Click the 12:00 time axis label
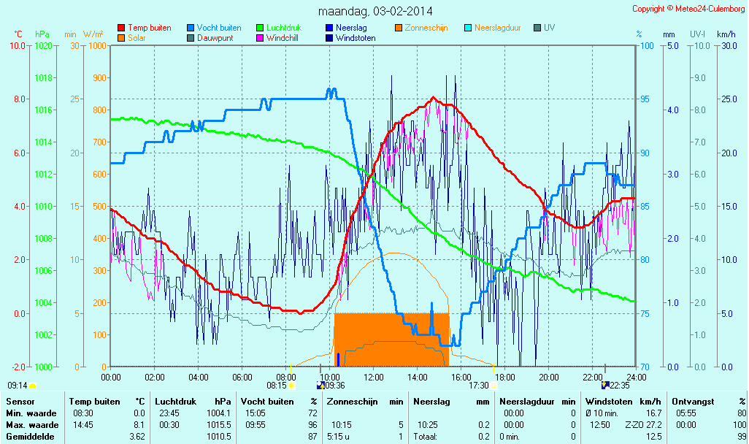The image size is (749, 444). point(374,377)
